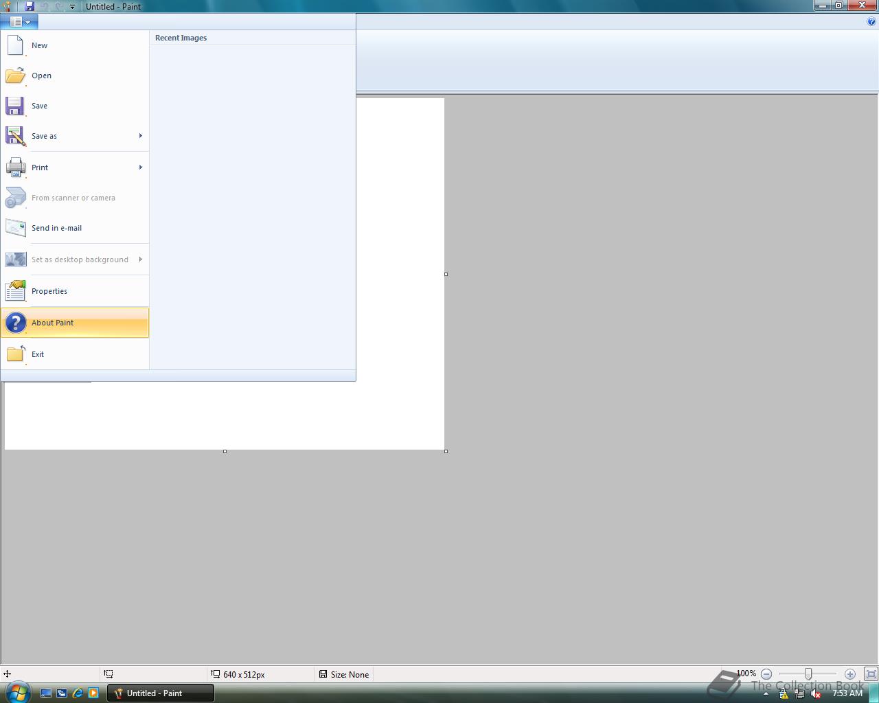
Task: Click Switch between windows Quick Launch icon
Action: click(x=62, y=693)
